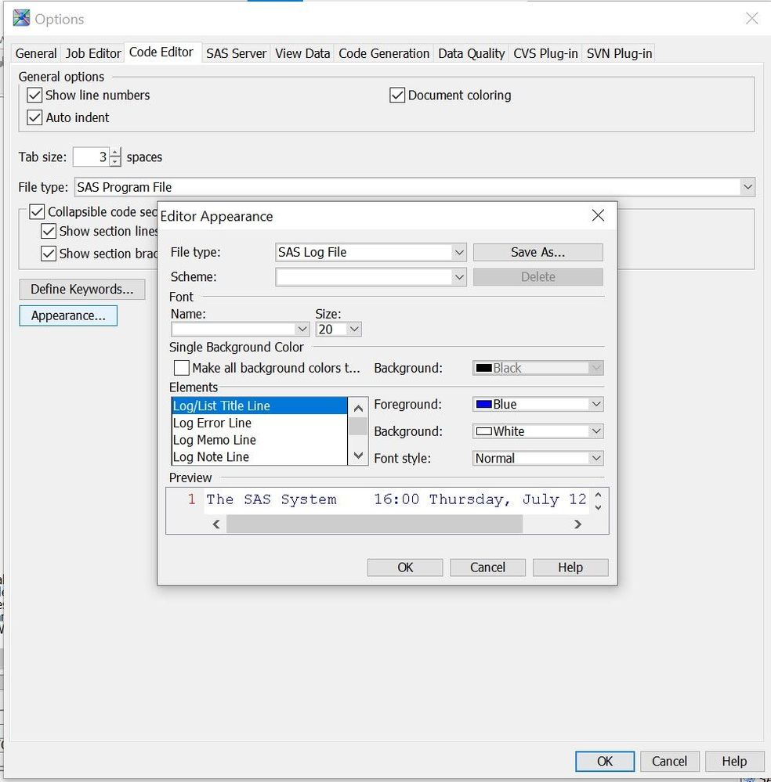Open the Font Name dropdown
This screenshot has width=771, height=782.
pyautogui.click(x=302, y=329)
